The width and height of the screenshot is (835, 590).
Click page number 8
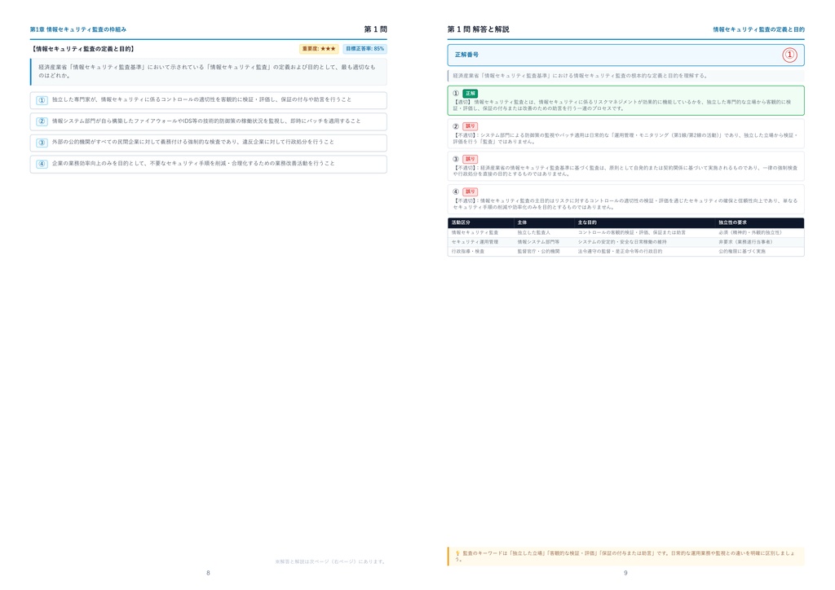tap(208, 573)
